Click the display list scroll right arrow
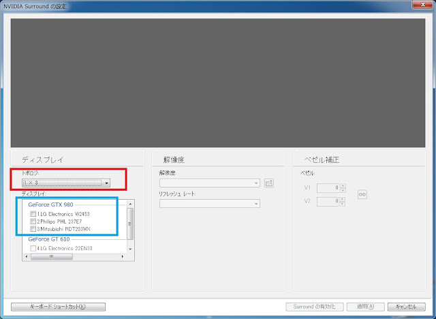The width and height of the screenshot is (436, 319). pos(123,256)
